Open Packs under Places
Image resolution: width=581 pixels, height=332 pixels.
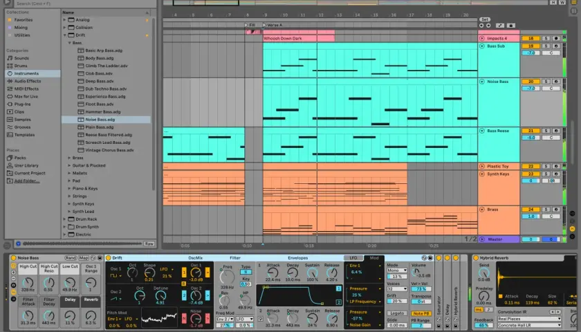[17, 158]
